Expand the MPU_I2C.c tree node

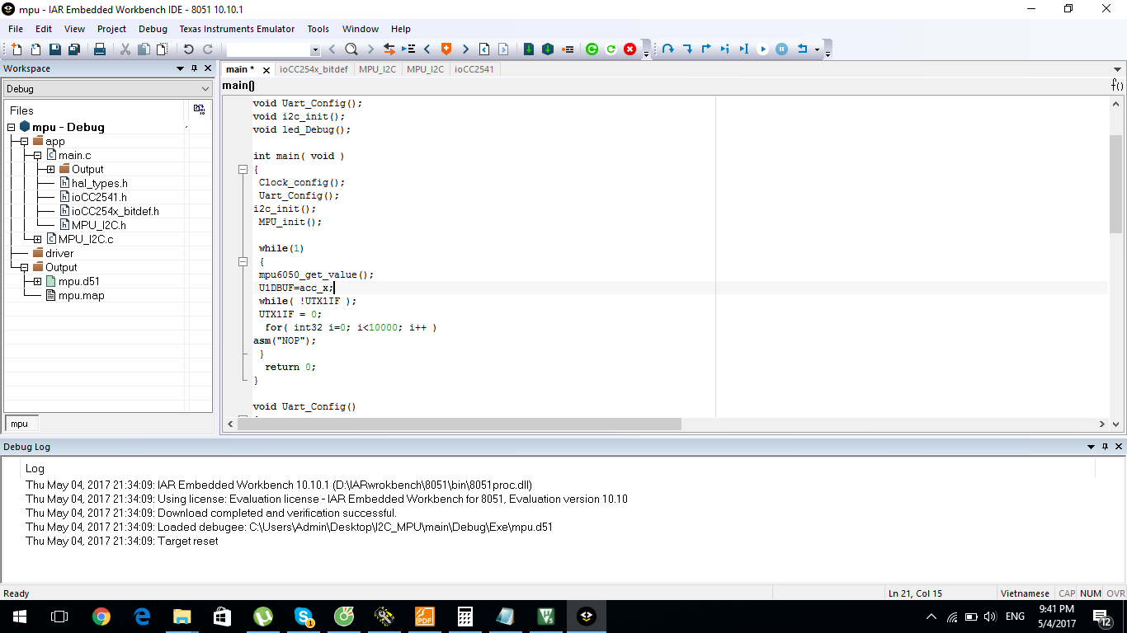pos(38,240)
